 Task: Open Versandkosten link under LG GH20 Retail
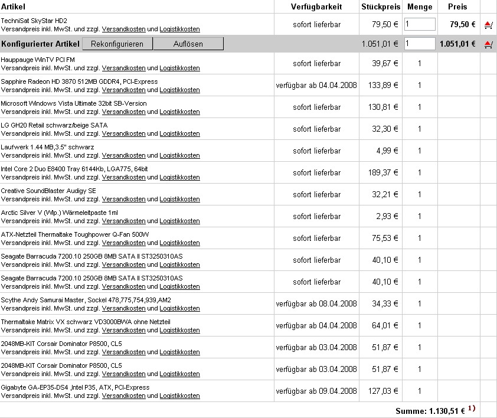123,134
